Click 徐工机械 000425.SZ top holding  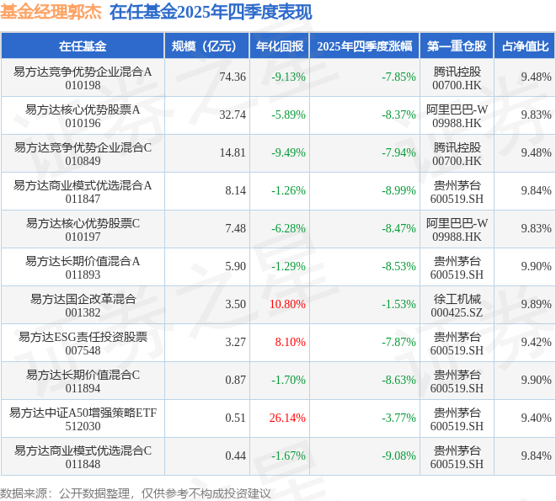click(x=457, y=306)
